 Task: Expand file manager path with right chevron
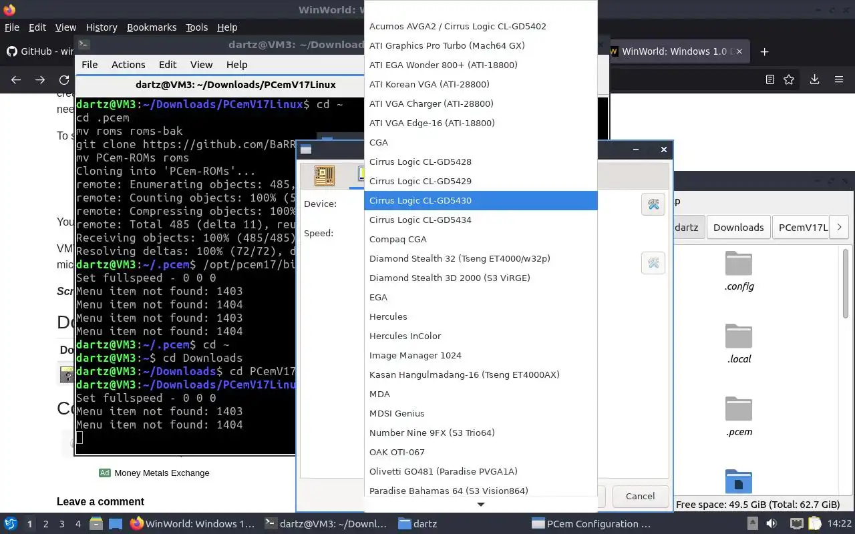(x=839, y=227)
